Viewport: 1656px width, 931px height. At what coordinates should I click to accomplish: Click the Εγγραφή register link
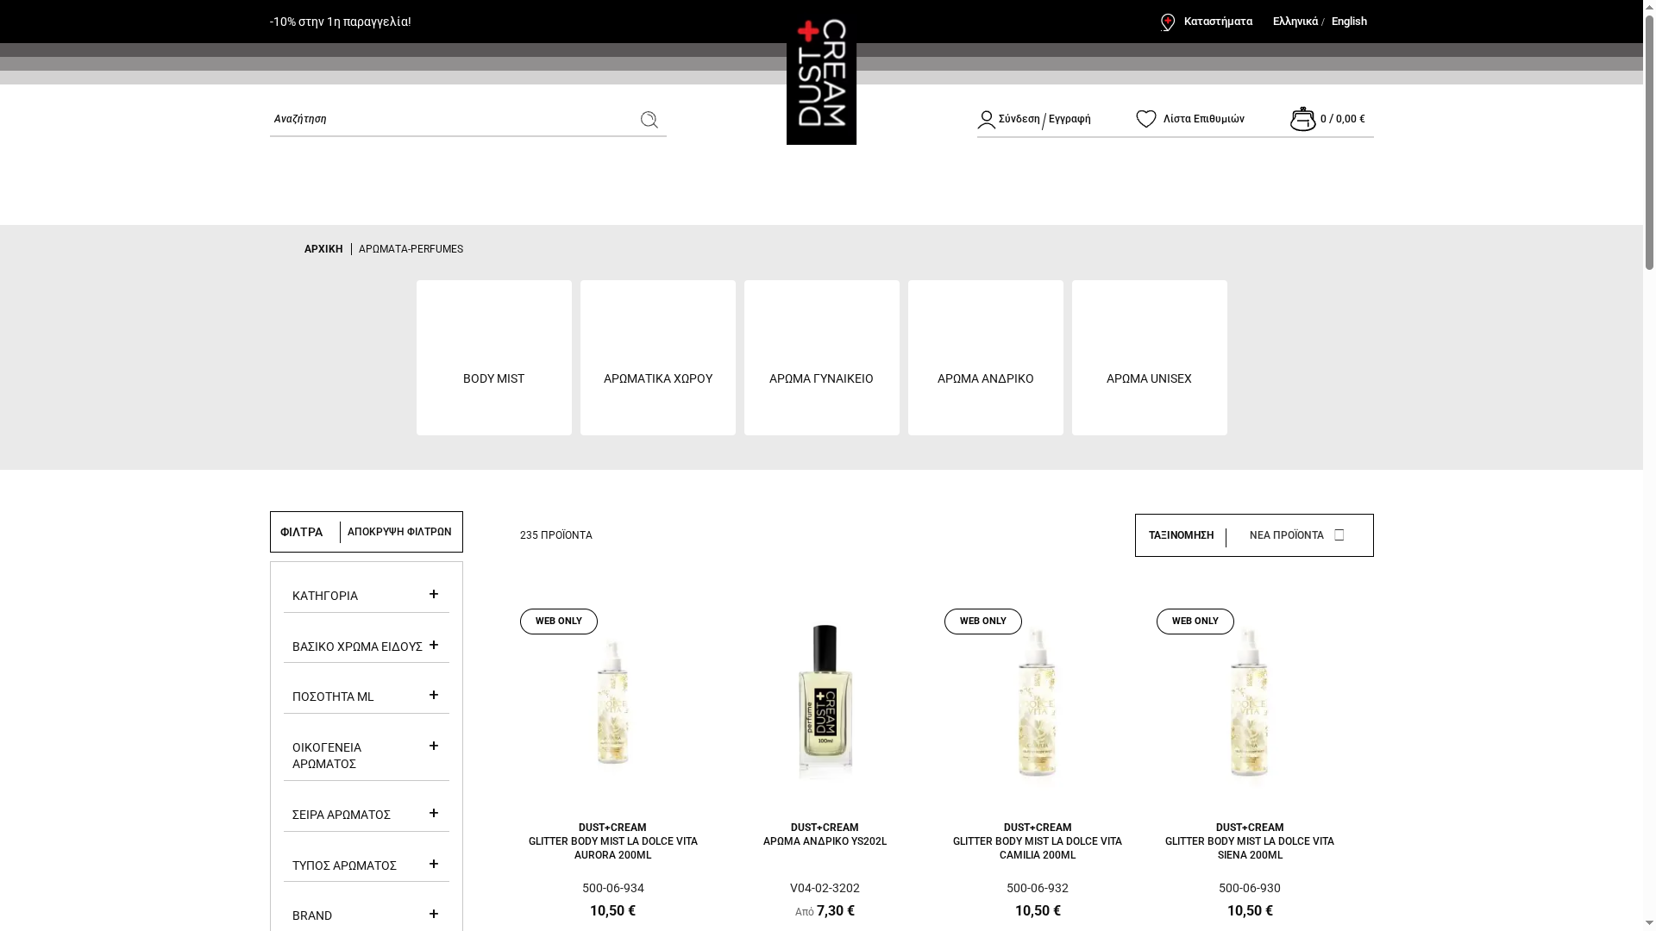click(1069, 119)
